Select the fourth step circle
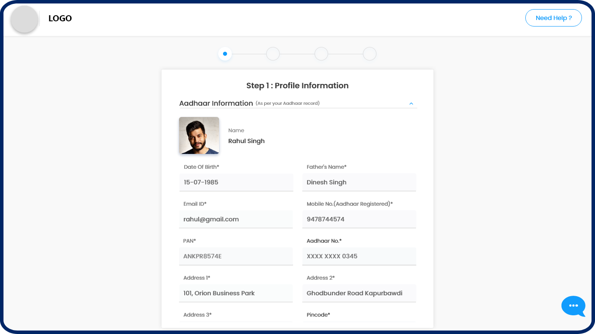This screenshot has width=595, height=334. (369, 54)
